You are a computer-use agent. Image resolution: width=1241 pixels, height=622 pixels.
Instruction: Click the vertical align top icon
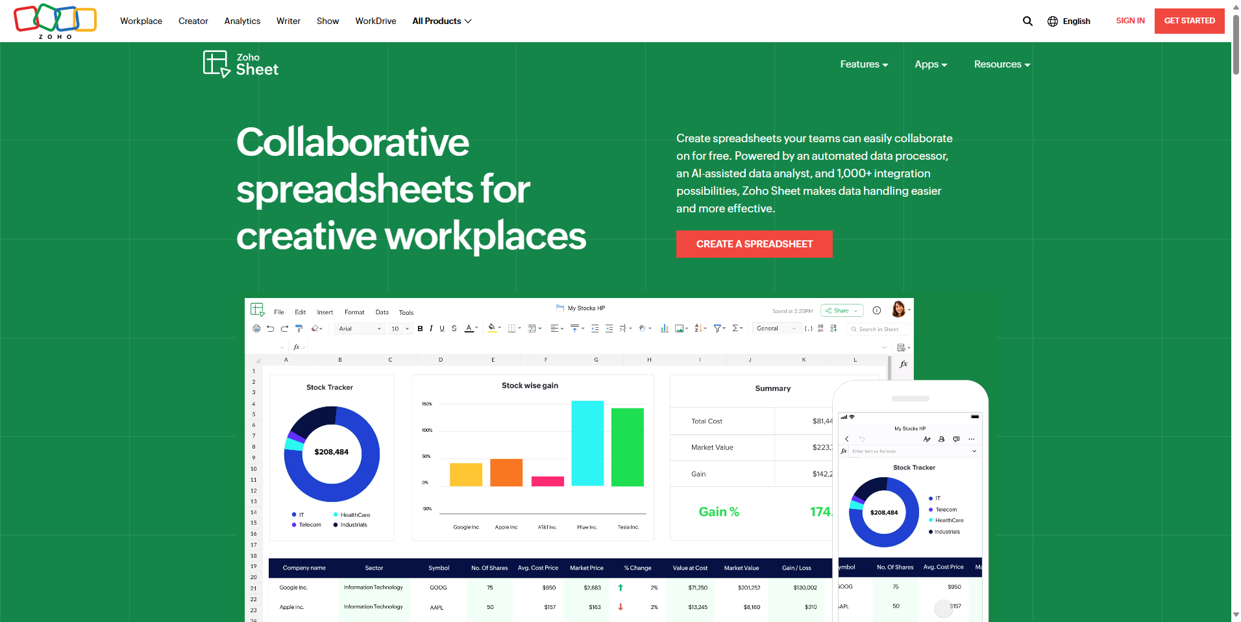pyautogui.click(x=574, y=329)
